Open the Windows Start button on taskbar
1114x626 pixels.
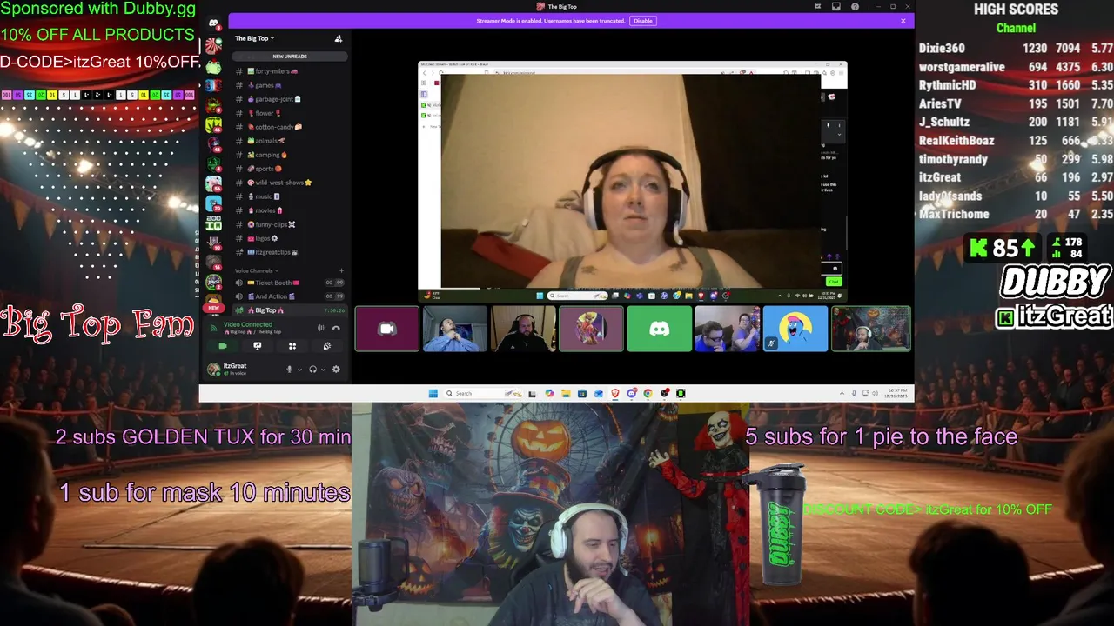[x=433, y=393]
